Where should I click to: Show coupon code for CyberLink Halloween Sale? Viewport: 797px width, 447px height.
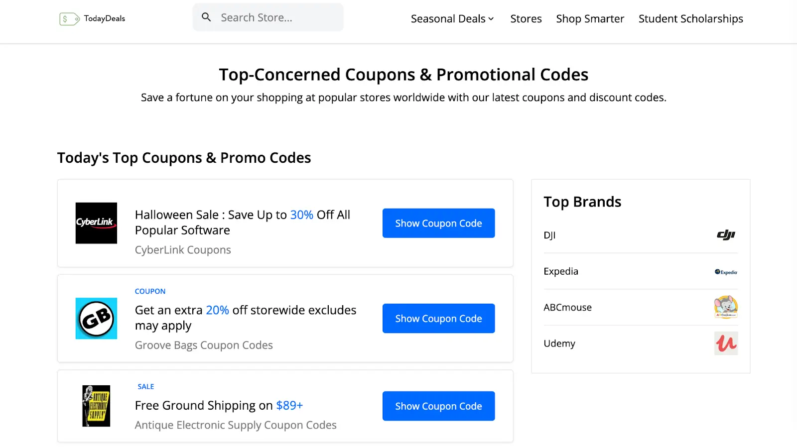point(438,223)
